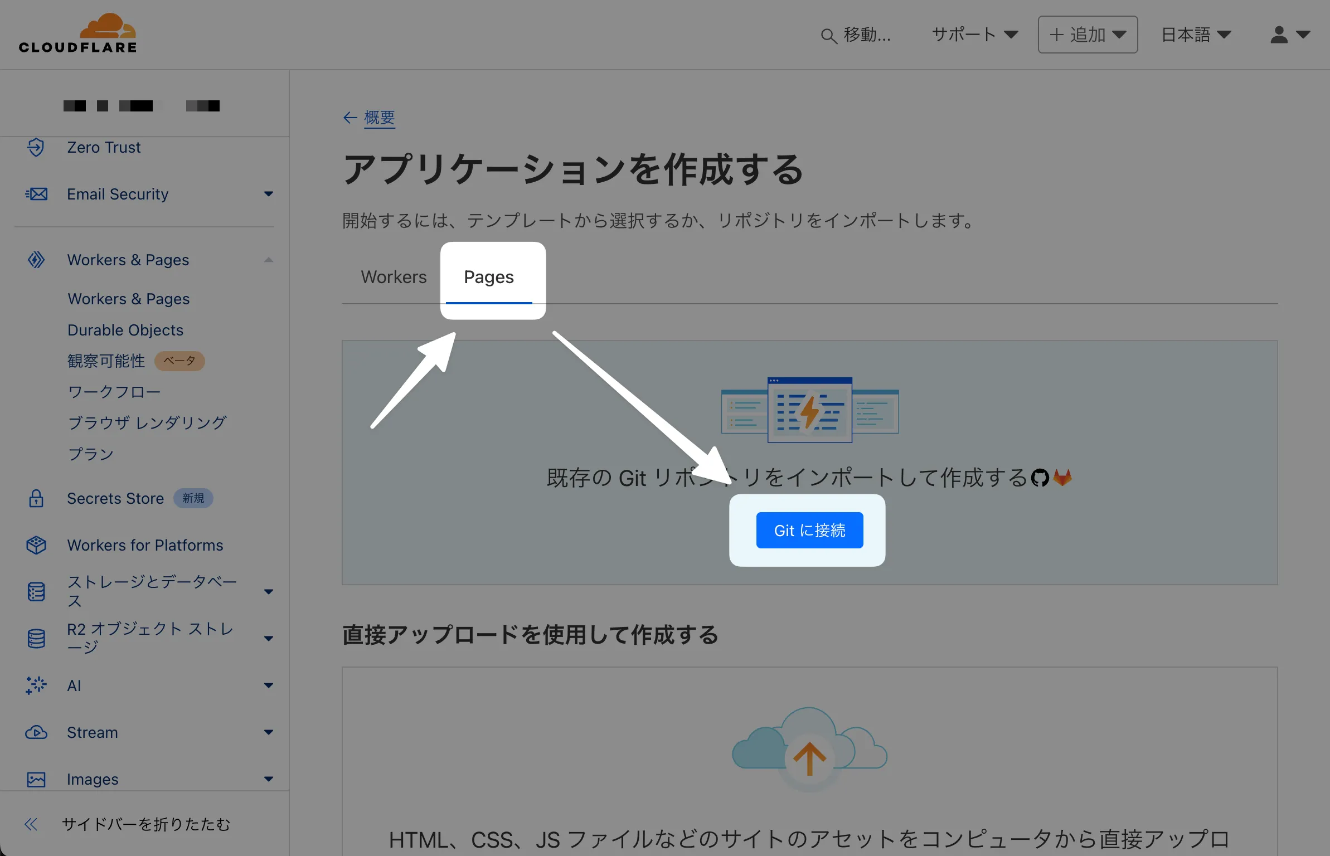Image resolution: width=1330 pixels, height=856 pixels.
Task: Click the Workers for Platforms cube icon
Action: click(x=36, y=545)
